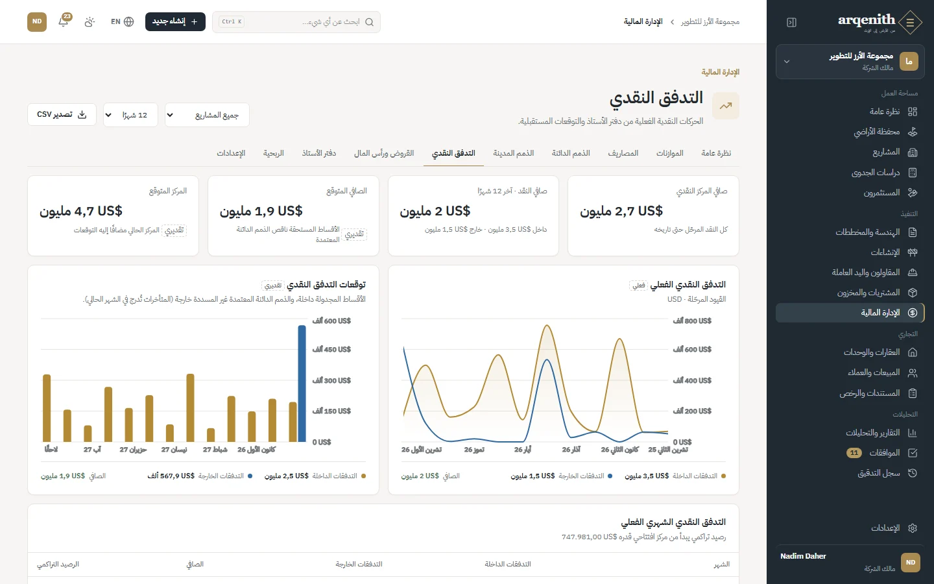934x584 pixels.
Task: Open محفظة الأراضي icon in sidebar
Action: click(913, 132)
